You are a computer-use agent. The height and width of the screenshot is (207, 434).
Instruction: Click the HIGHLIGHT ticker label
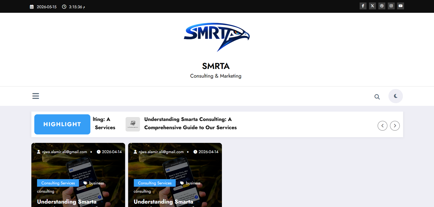62,124
